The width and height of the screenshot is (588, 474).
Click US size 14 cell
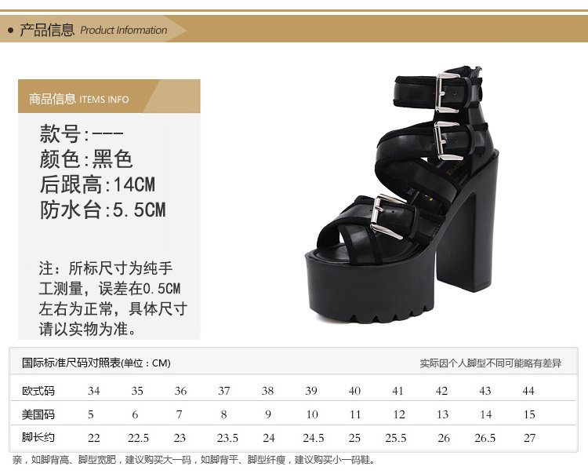(485, 414)
